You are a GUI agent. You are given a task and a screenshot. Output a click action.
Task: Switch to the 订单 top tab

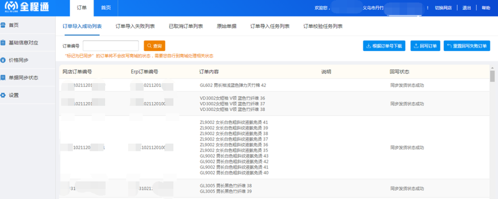(x=82, y=8)
